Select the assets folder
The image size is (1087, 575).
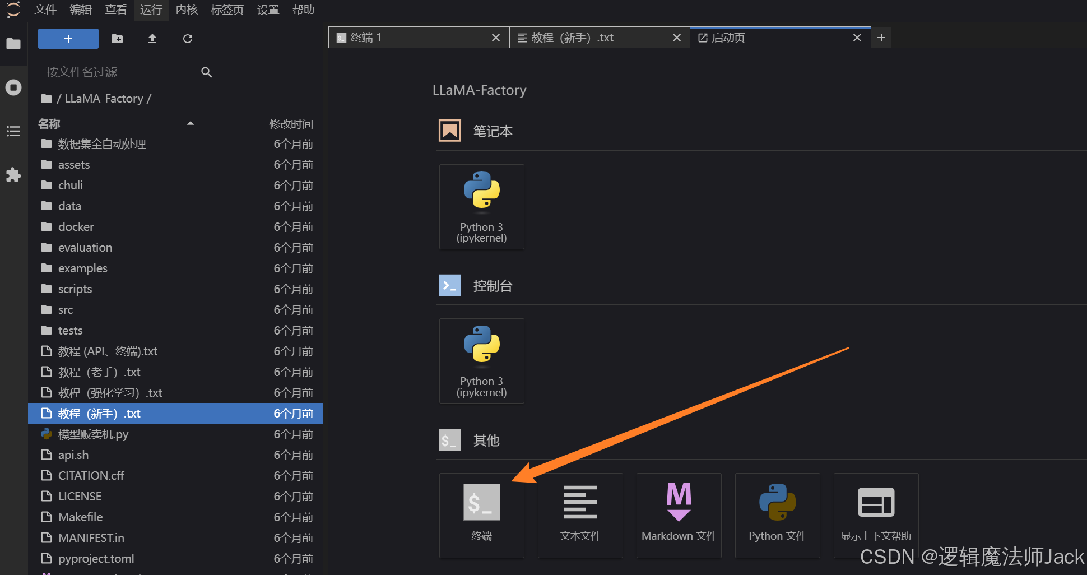pyautogui.click(x=175, y=165)
